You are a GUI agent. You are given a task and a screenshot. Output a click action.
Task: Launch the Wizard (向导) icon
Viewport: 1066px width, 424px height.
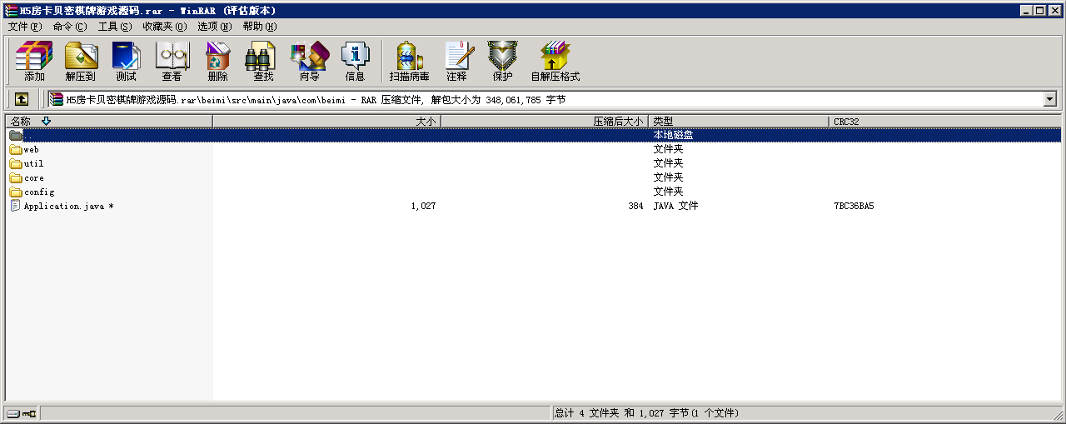tap(309, 61)
